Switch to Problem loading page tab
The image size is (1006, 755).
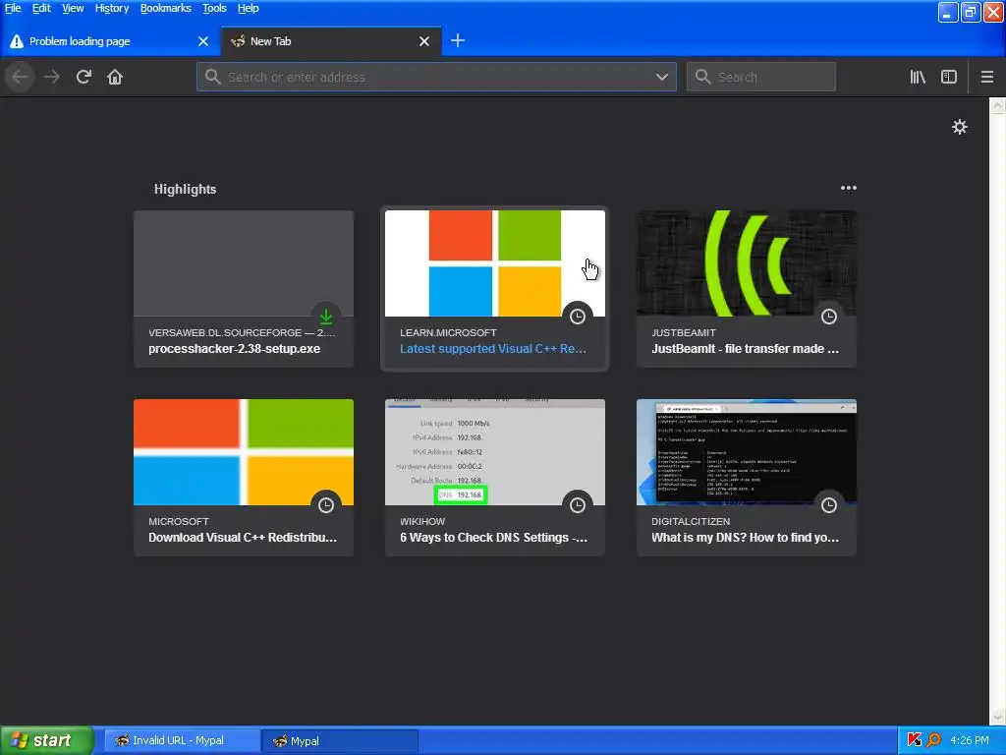click(109, 41)
